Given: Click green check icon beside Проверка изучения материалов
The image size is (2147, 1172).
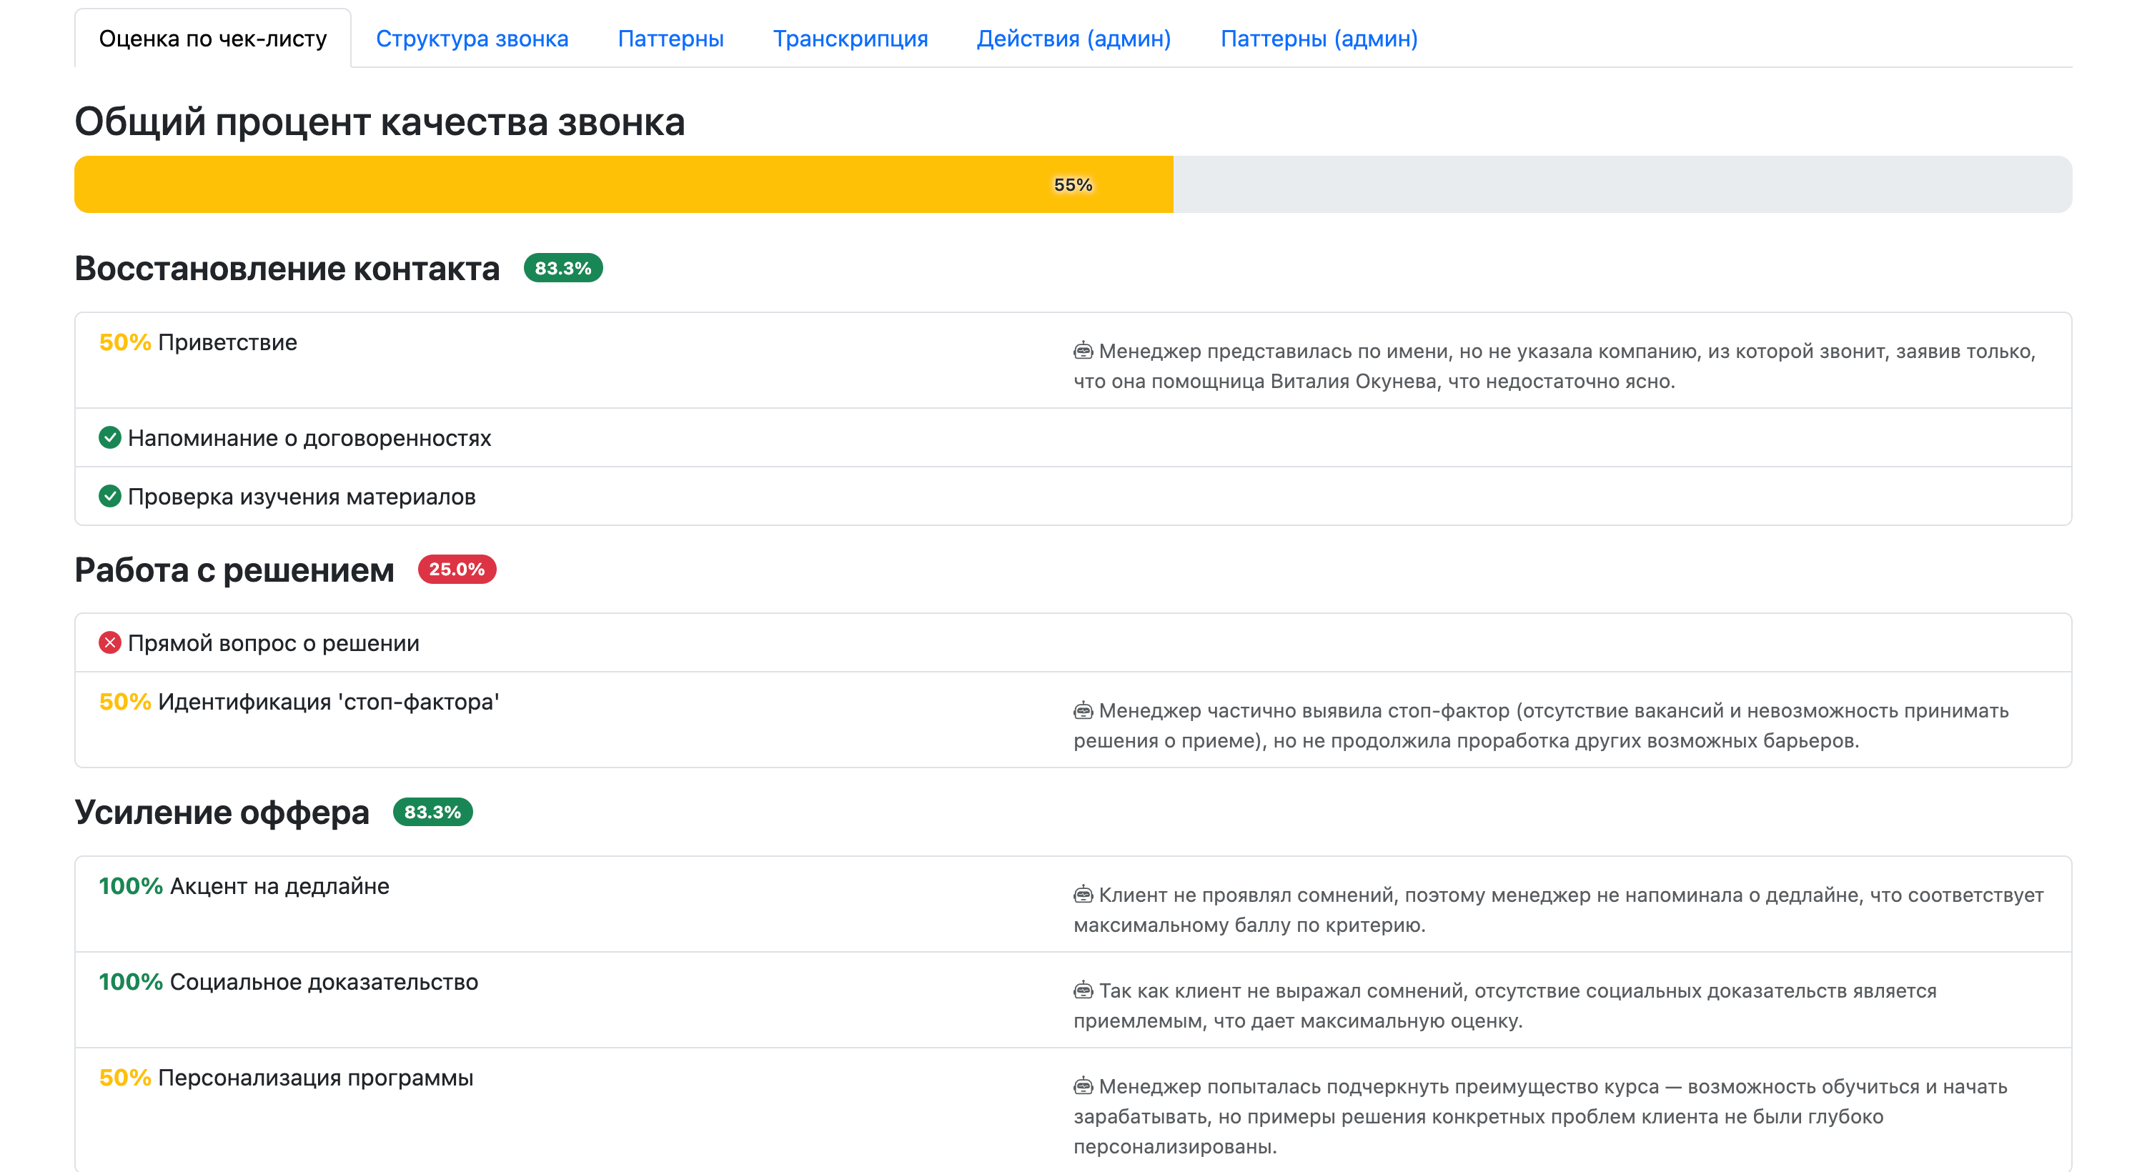Looking at the screenshot, I should click(x=109, y=496).
